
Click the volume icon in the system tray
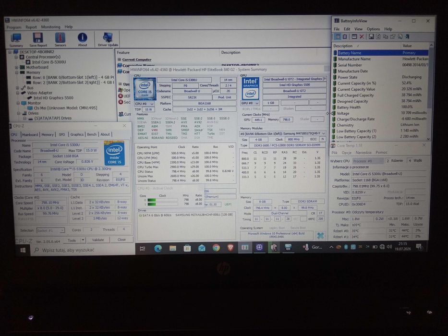(389, 247)
